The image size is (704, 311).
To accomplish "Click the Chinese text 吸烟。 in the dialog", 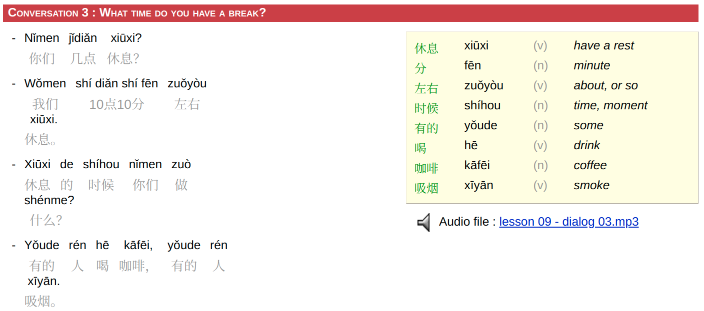I will point(41,301).
